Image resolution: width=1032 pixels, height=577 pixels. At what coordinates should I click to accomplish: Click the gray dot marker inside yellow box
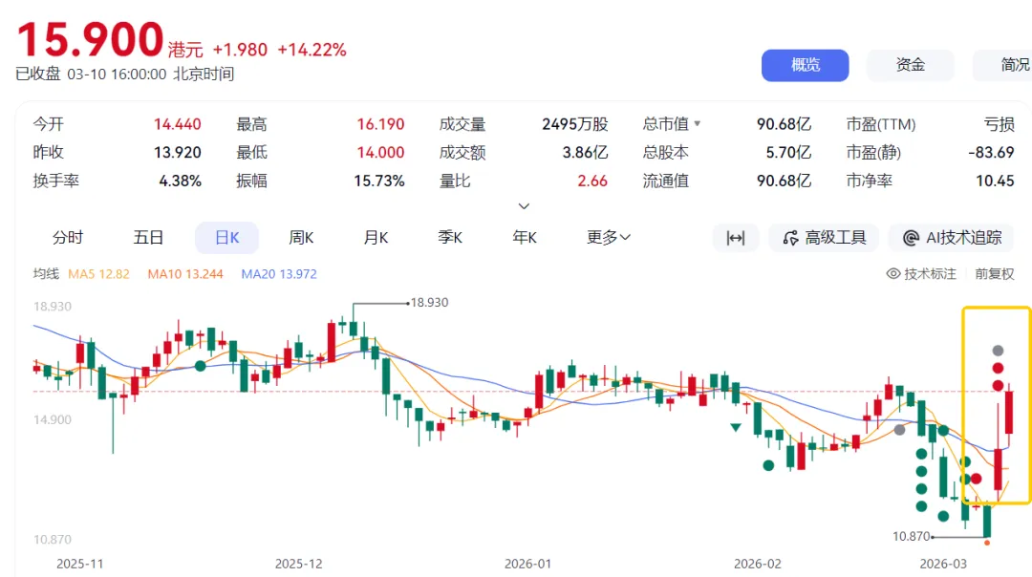click(998, 351)
